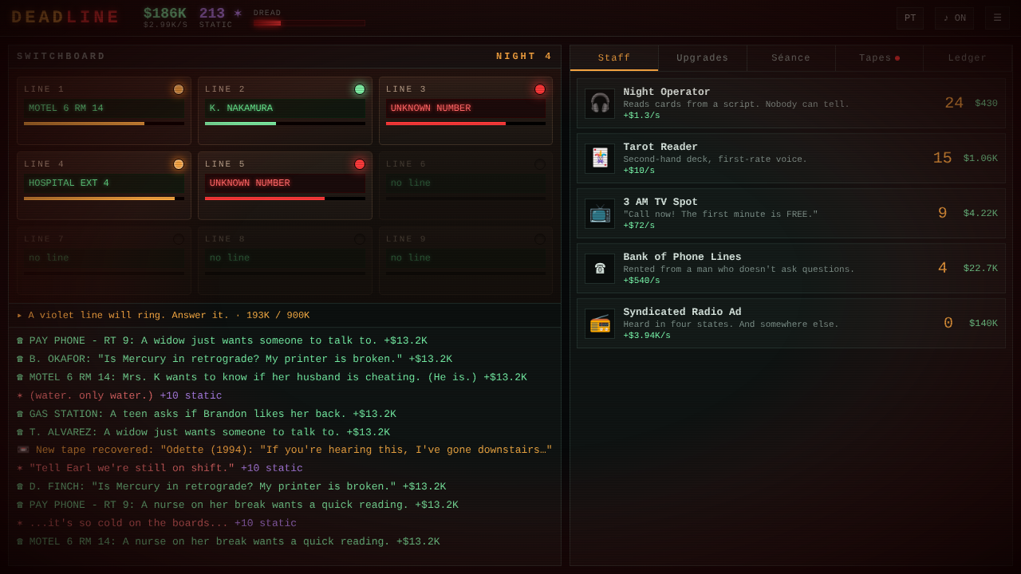1021x574 pixels.
Task: Click the red indicator light on Line 3
Action: [540, 89]
